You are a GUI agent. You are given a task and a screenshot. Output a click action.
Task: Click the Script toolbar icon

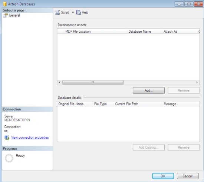[57, 13]
